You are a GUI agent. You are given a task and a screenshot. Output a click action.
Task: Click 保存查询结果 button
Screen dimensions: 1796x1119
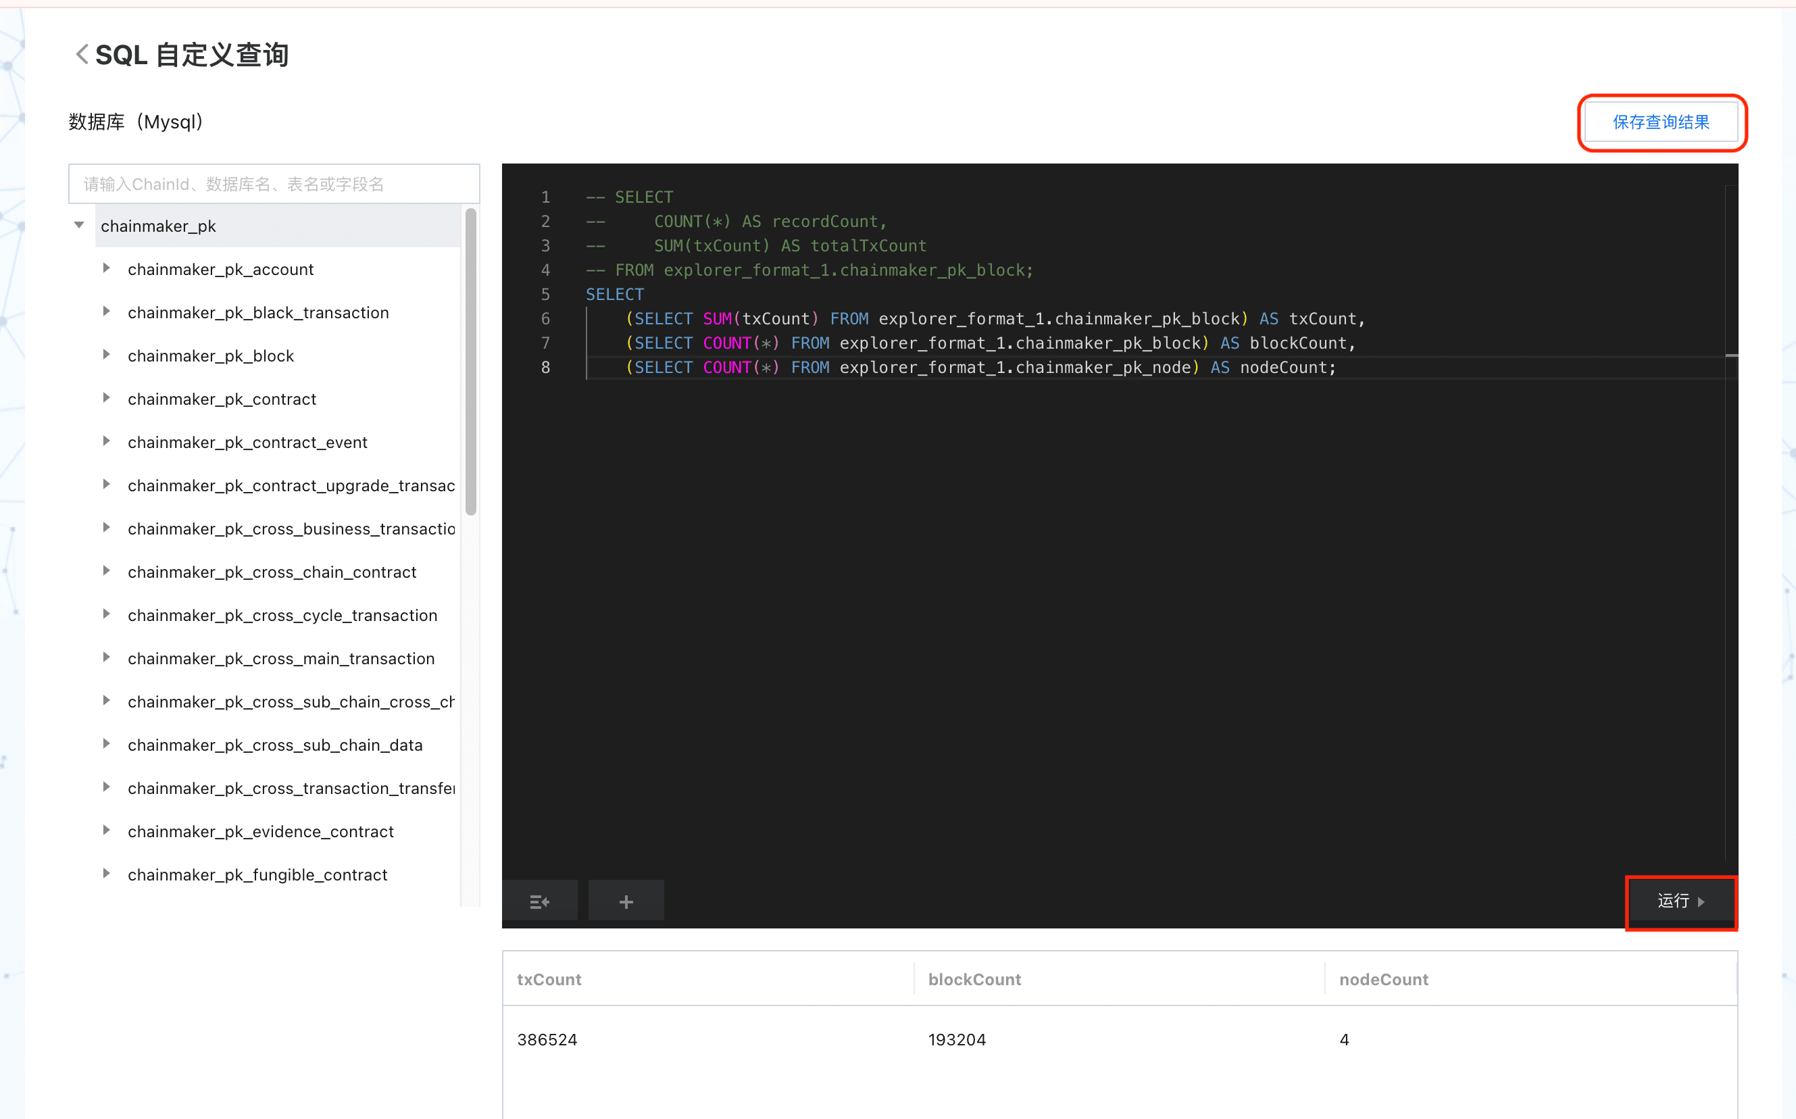1661,122
